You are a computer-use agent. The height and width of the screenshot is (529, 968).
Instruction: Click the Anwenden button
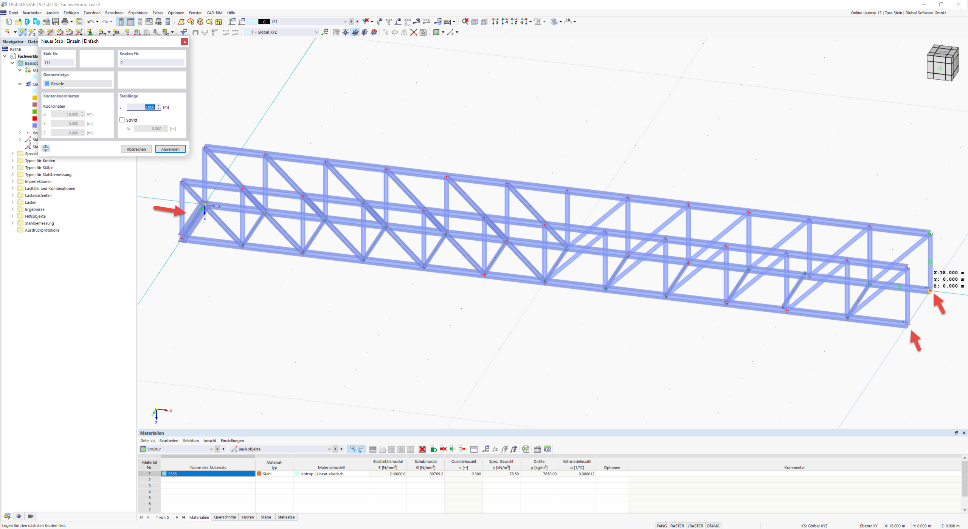pyautogui.click(x=170, y=149)
